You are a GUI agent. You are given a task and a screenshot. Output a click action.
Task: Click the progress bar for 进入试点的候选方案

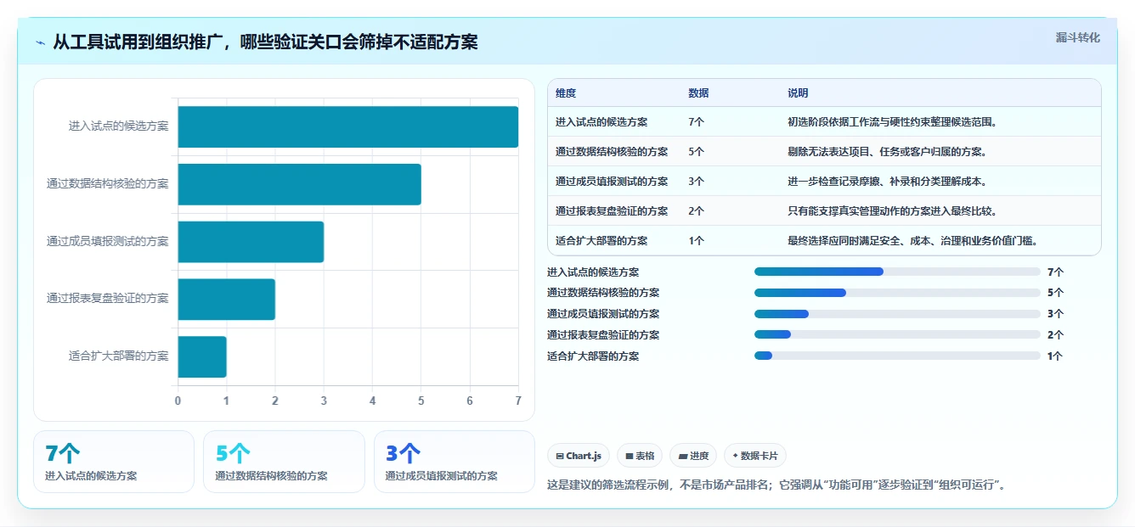point(897,272)
